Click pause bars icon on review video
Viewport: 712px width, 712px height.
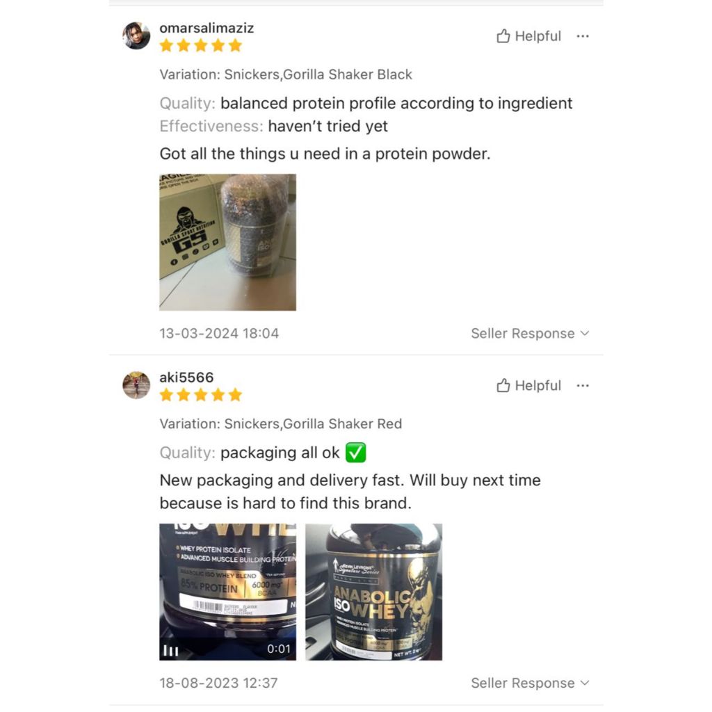[171, 651]
